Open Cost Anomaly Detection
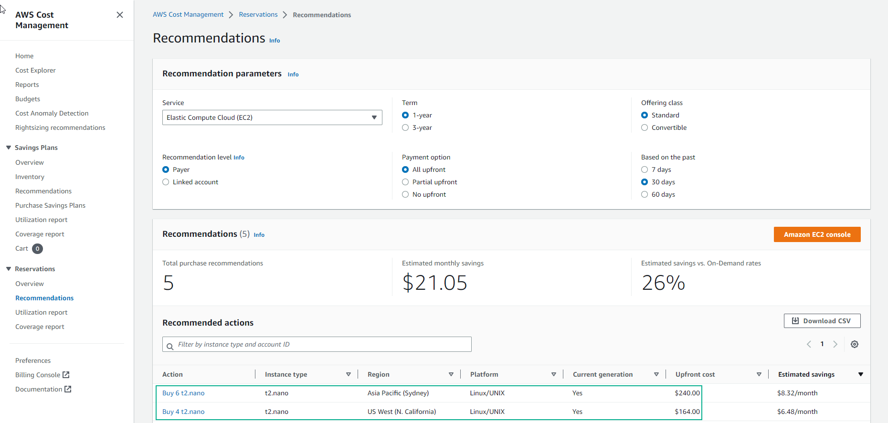Viewport: 888px width, 423px height. [x=52, y=113]
